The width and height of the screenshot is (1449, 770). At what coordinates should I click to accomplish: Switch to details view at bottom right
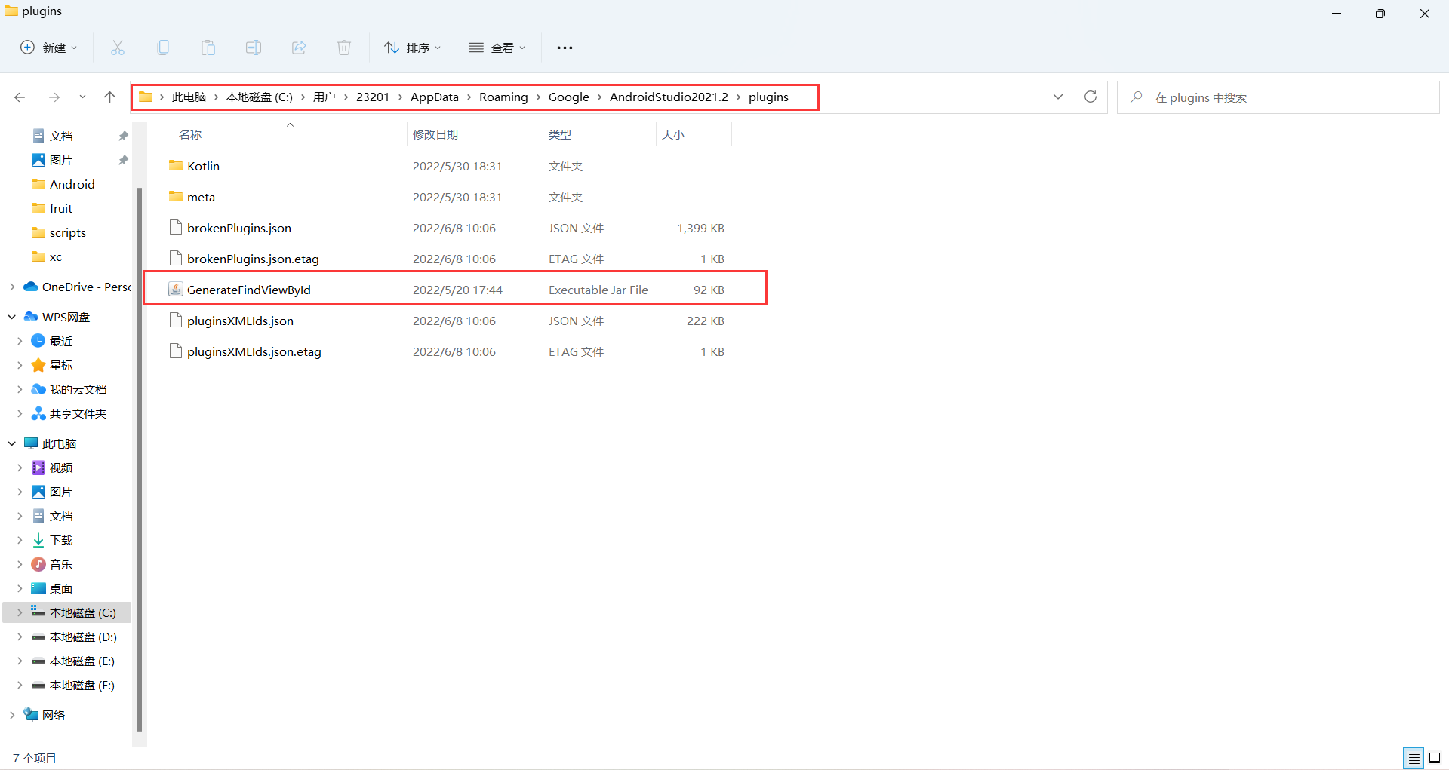1414,758
